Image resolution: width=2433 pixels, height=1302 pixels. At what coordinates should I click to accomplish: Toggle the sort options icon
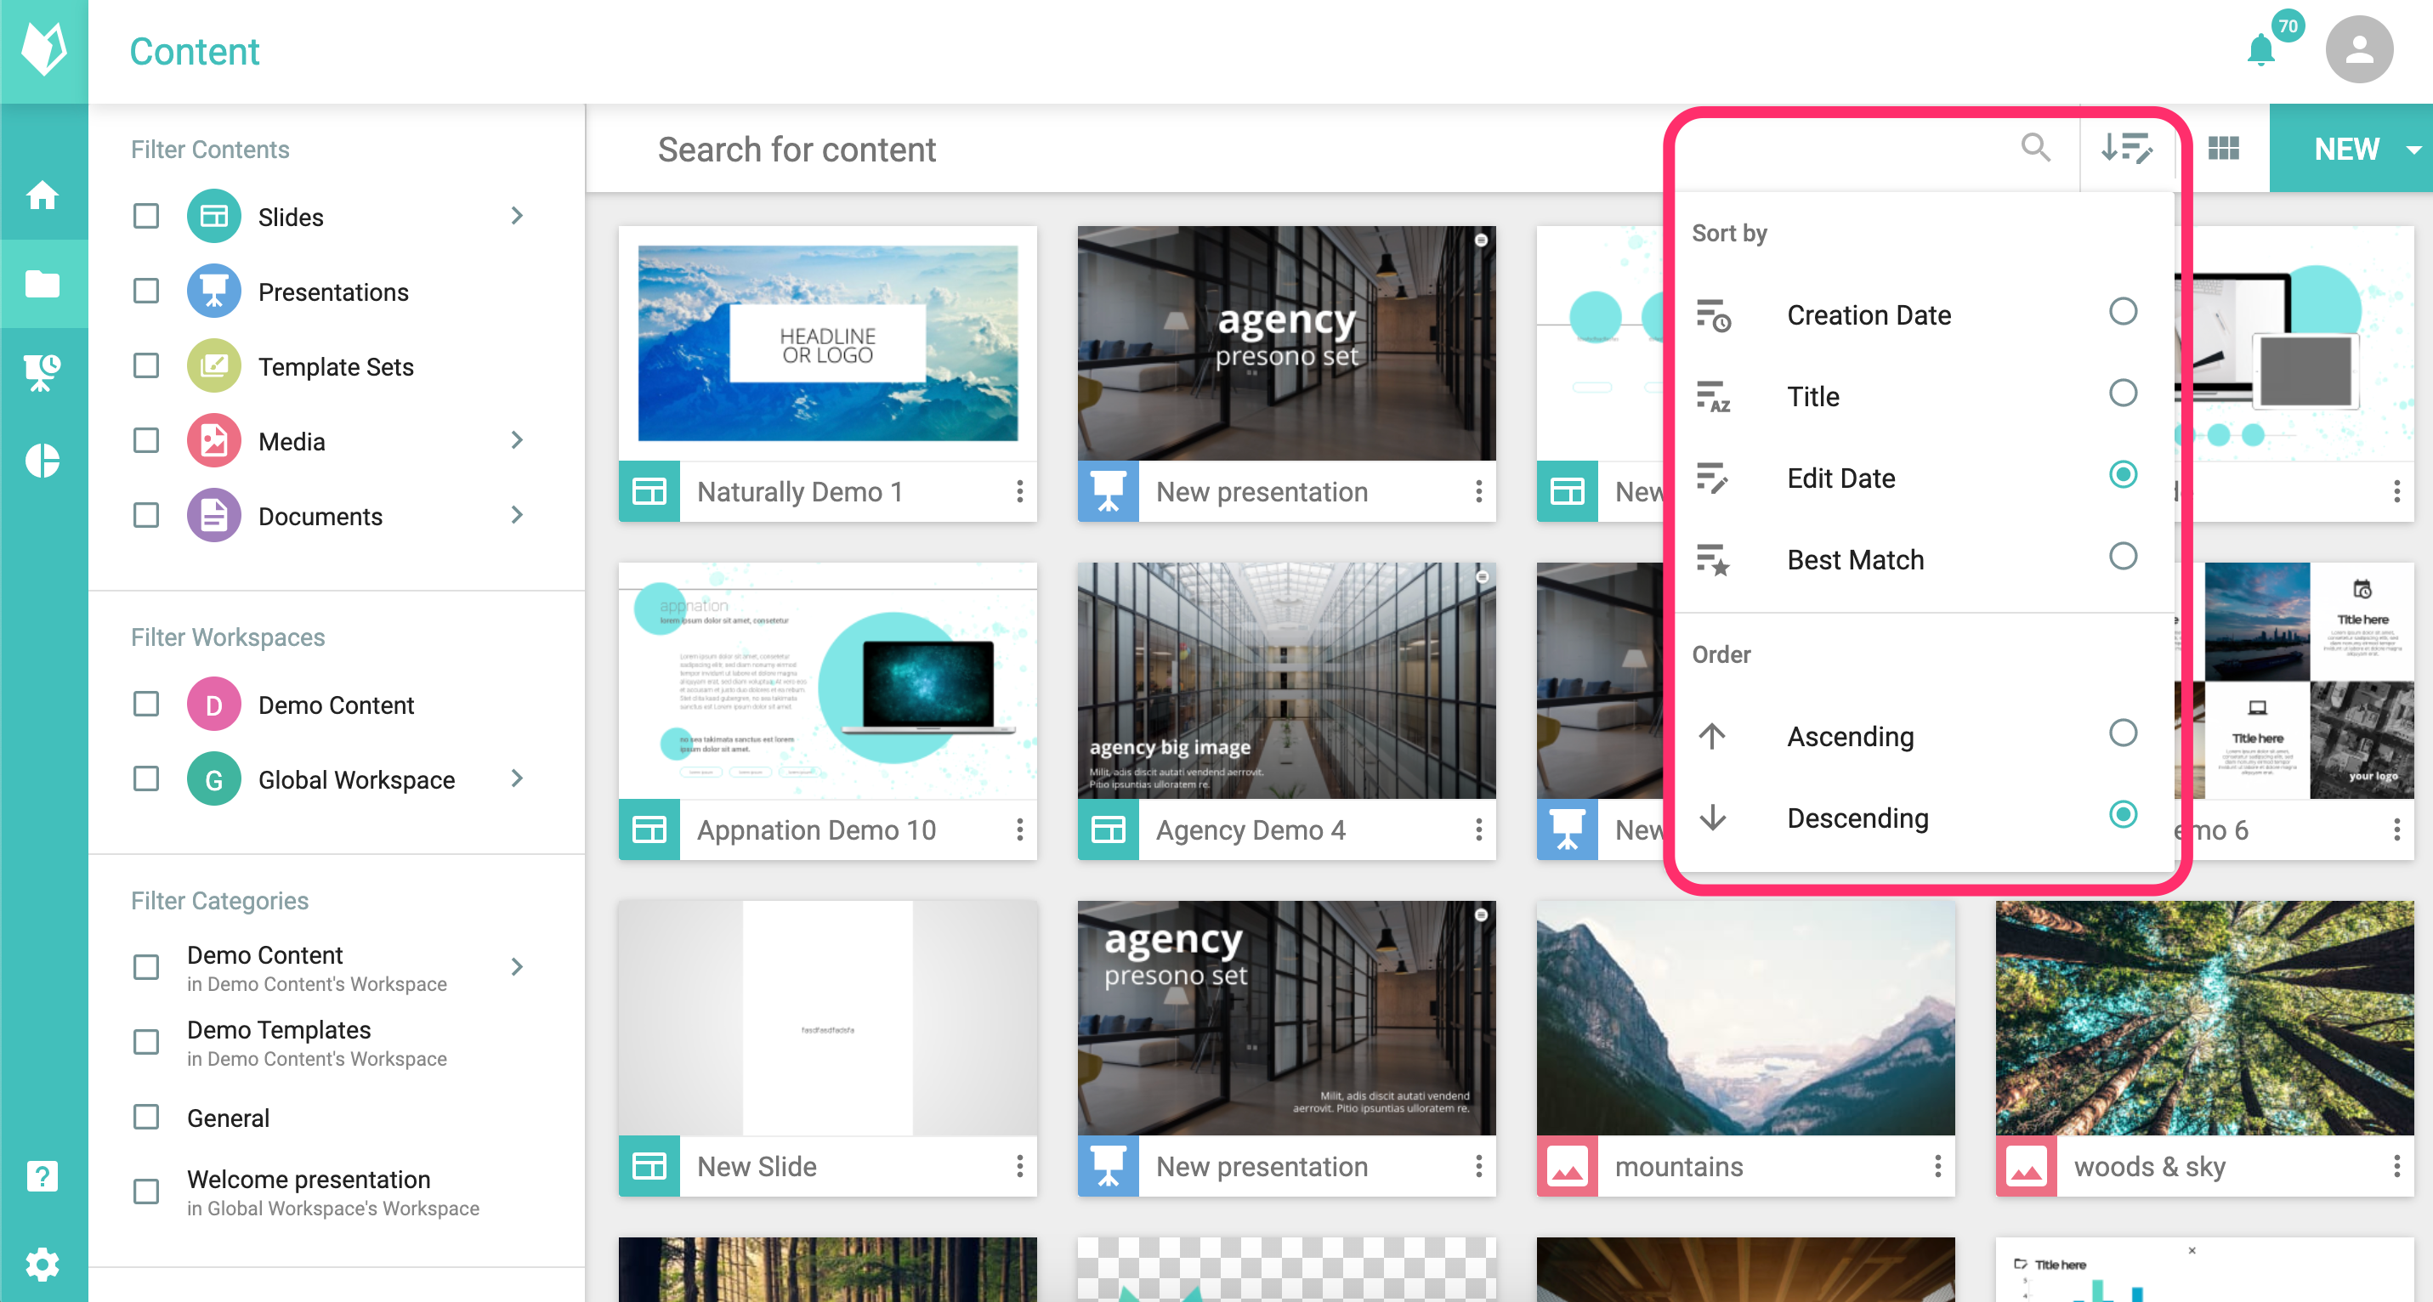click(x=2126, y=148)
